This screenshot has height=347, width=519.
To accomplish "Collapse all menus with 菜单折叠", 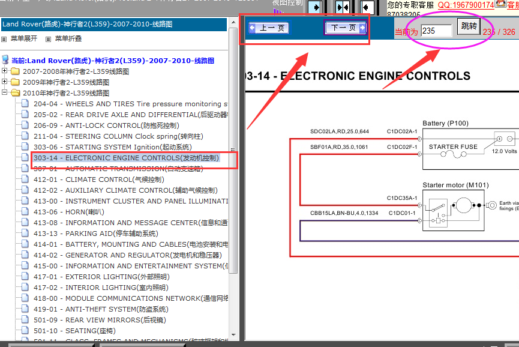I will [x=68, y=39].
